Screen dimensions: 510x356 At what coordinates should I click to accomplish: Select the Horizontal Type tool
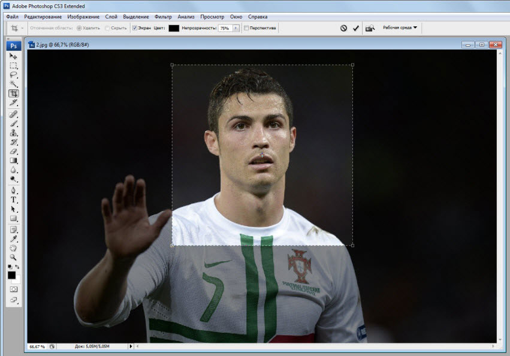[13, 200]
